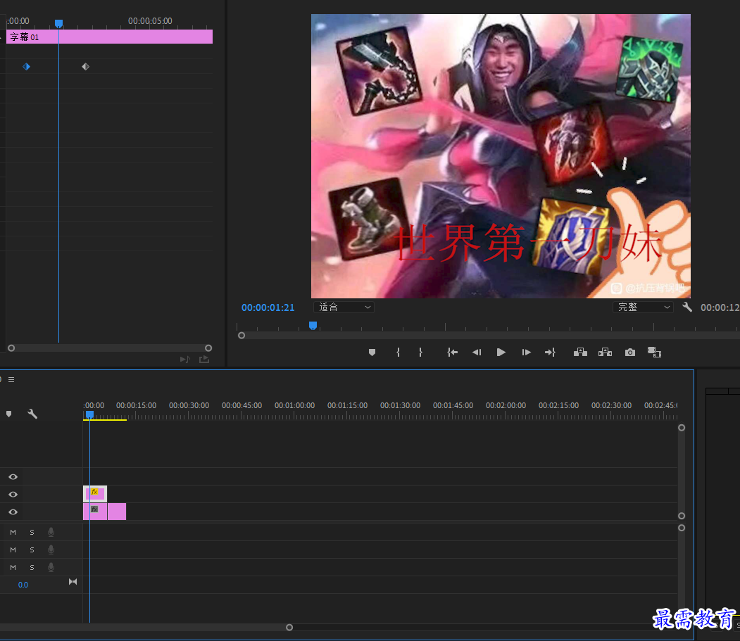Click the Go to In point button

point(452,353)
